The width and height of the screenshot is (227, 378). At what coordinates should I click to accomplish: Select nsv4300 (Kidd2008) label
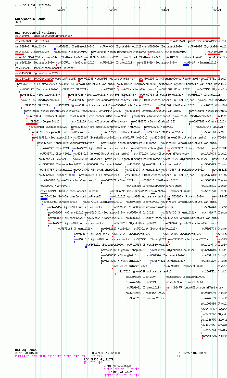pos(29,57)
